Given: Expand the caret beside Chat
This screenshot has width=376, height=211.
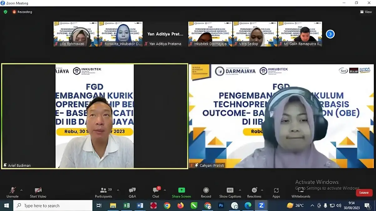Looking at the screenshot, I should point(165,190).
